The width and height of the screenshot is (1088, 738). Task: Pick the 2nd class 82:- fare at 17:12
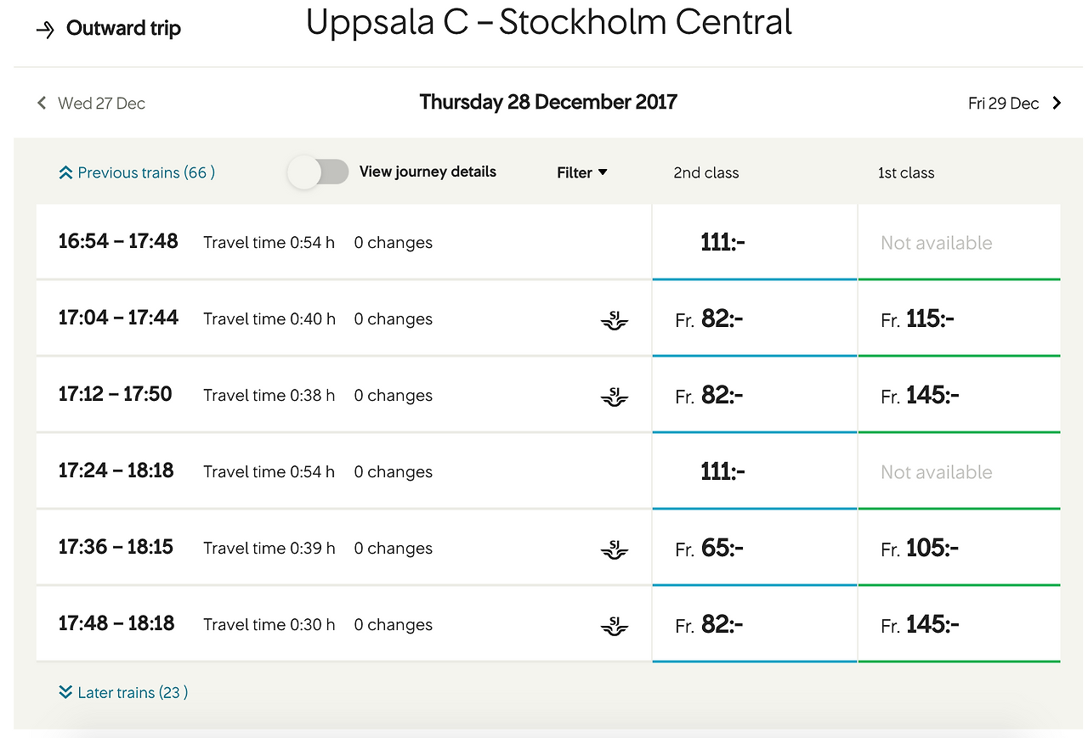(754, 396)
